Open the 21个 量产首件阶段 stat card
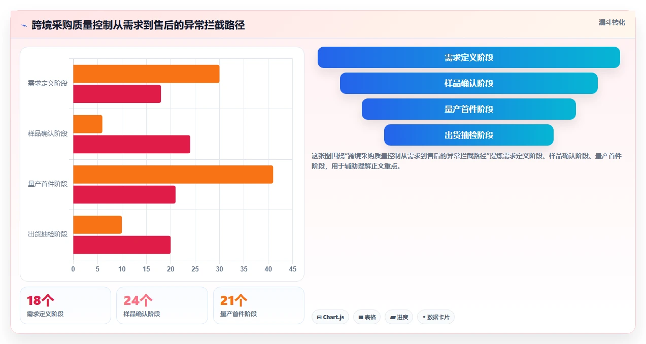This screenshot has width=646, height=344. click(259, 305)
